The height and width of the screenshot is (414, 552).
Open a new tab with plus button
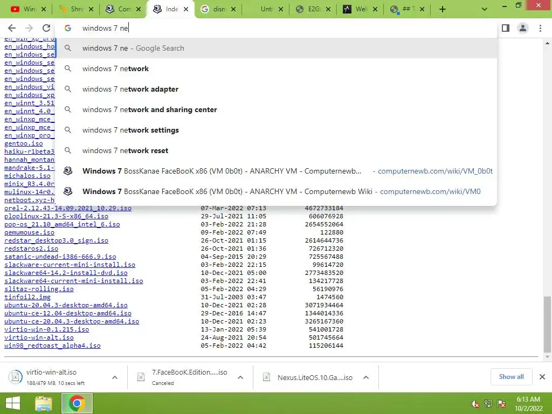pyautogui.click(x=443, y=10)
